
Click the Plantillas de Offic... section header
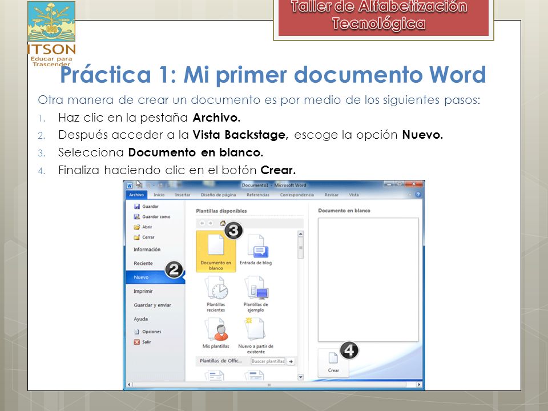[220, 361]
